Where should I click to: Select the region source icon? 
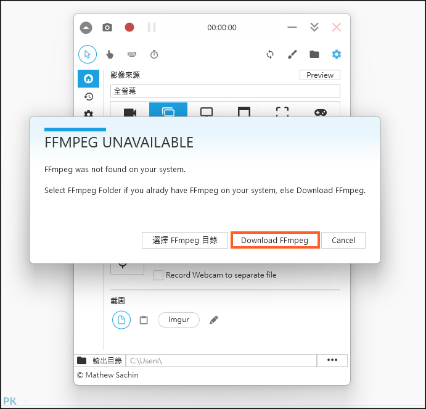282,112
